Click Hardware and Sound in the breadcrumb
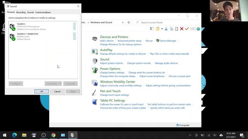 (x=101, y=22)
